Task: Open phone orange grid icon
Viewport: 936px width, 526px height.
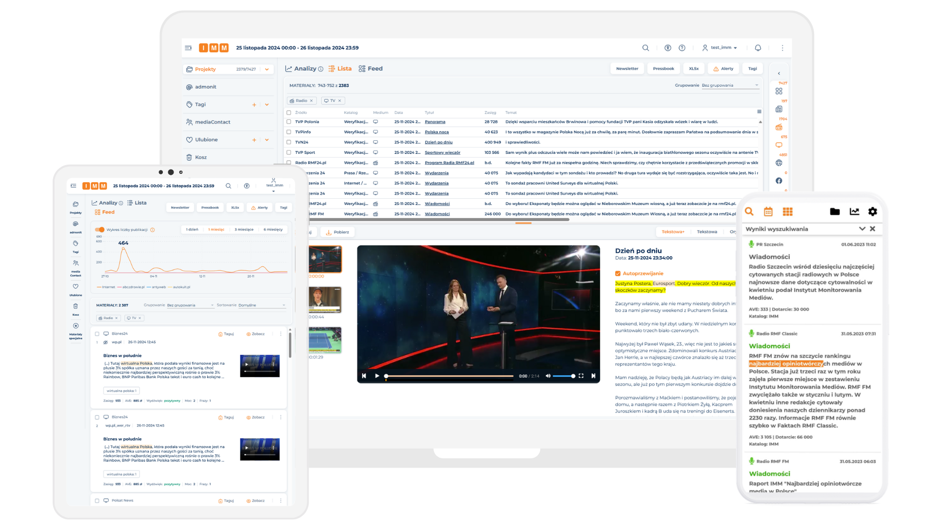Action: click(x=787, y=211)
